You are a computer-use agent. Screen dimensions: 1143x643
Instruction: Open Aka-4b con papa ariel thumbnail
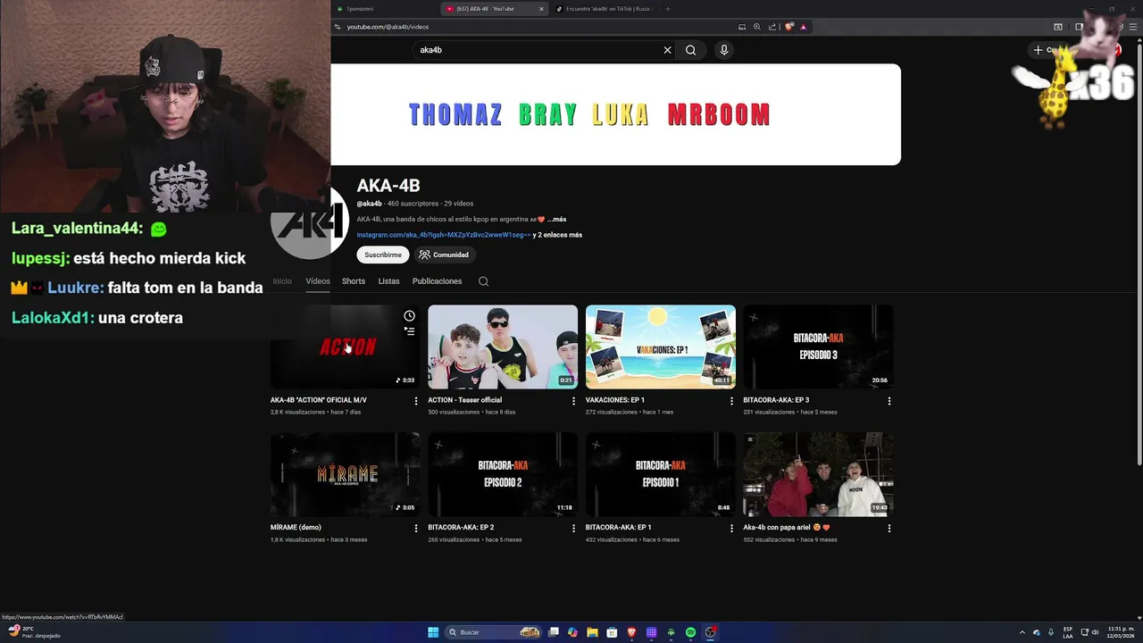pos(818,474)
